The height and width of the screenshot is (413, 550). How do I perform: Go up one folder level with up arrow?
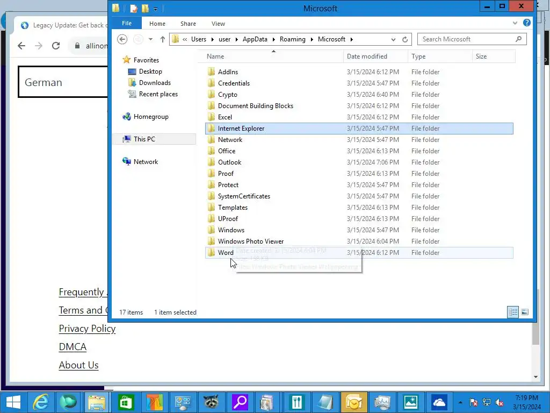tap(162, 39)
